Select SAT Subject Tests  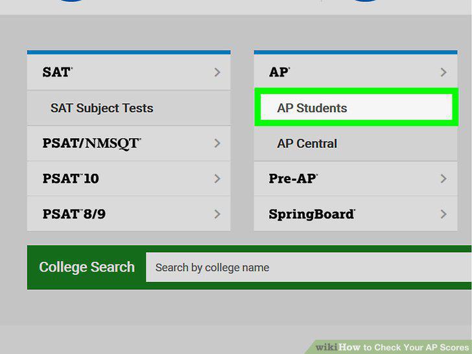click(x=129, y=108)
